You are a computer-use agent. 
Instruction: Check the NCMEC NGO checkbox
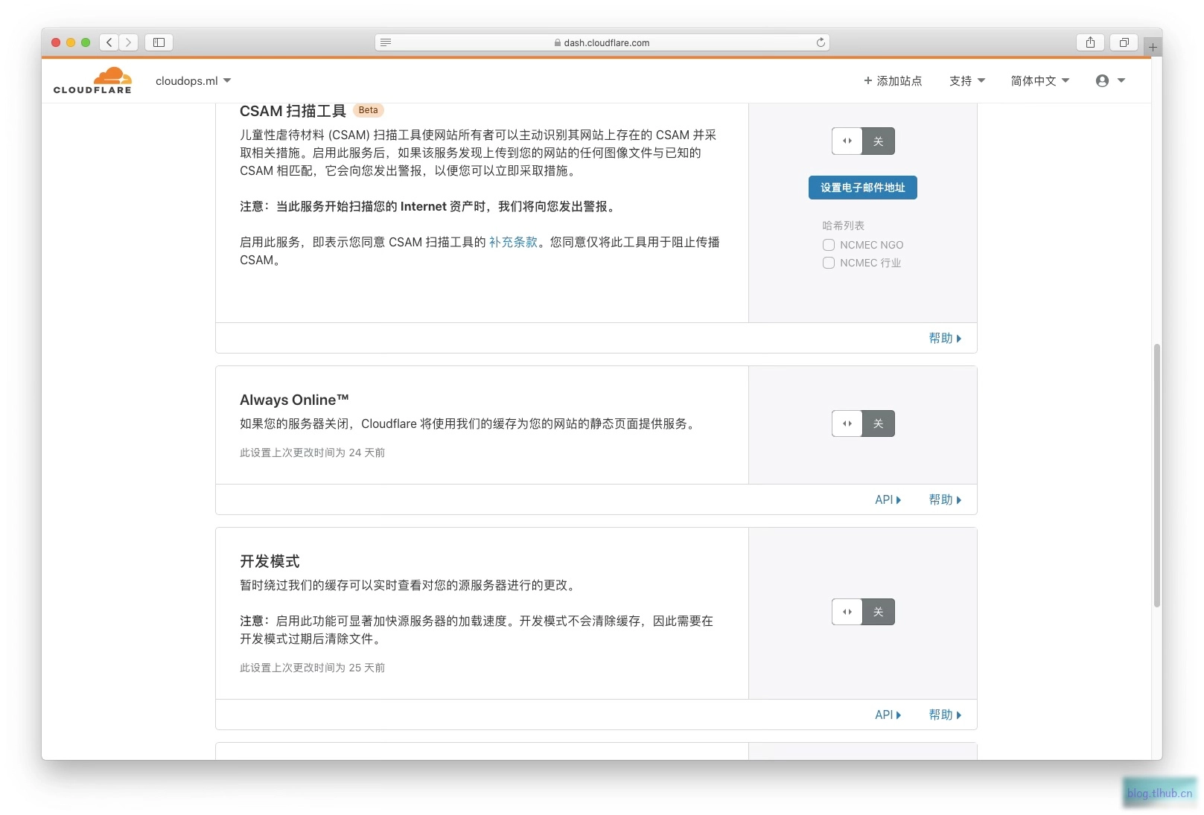829,245
